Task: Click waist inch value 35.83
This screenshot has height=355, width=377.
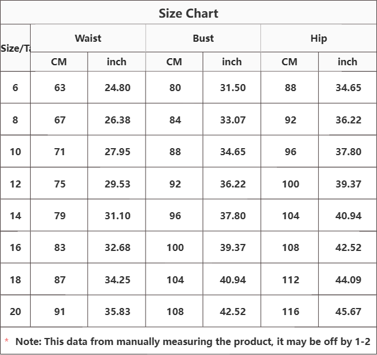Action: (x=117, y=312)
